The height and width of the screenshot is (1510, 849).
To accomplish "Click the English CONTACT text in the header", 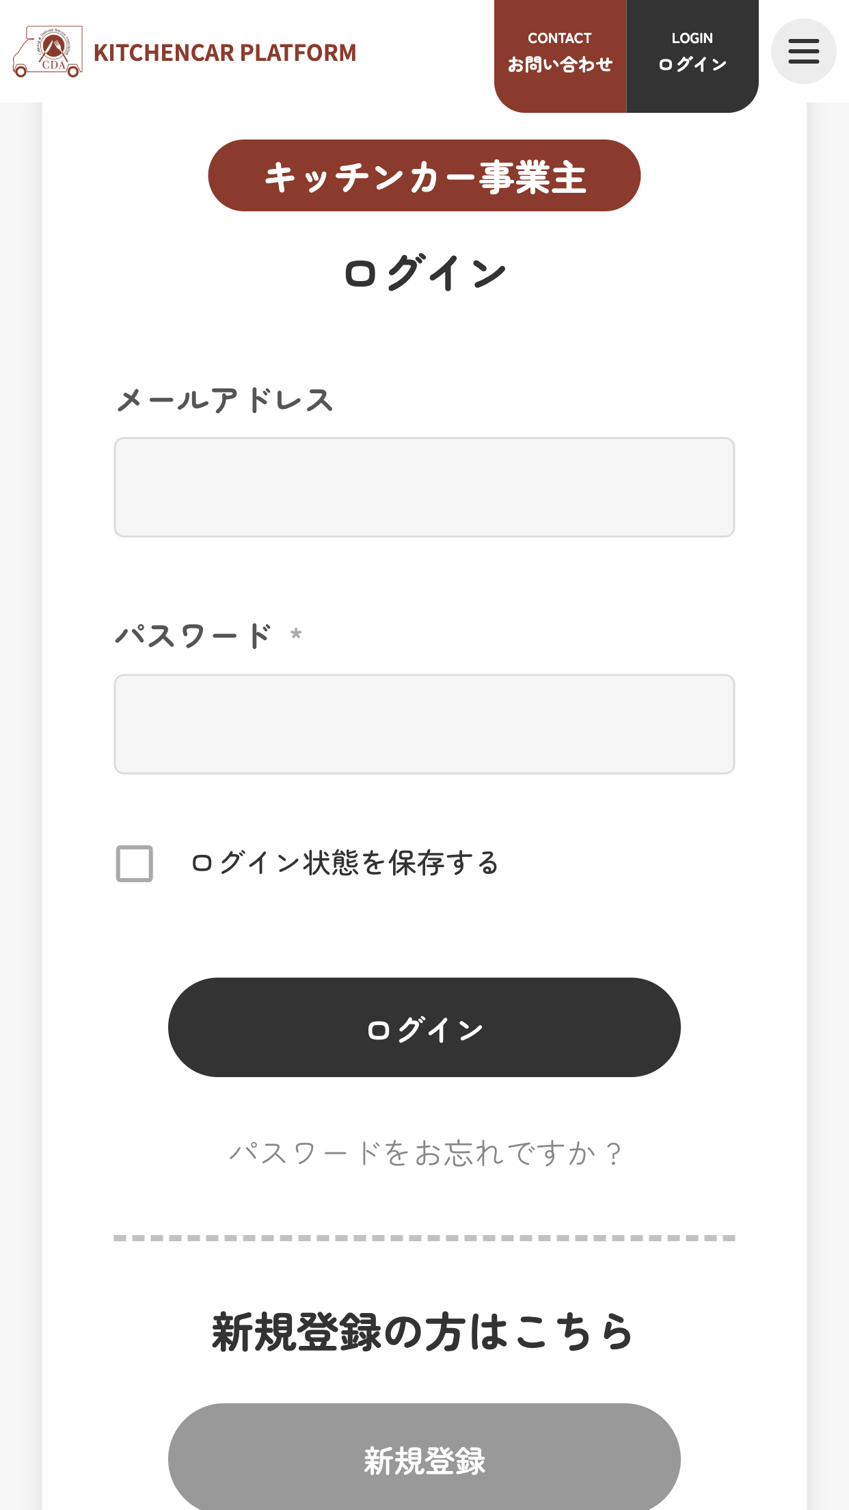I will pyautogui.click(x=560, y=38).
